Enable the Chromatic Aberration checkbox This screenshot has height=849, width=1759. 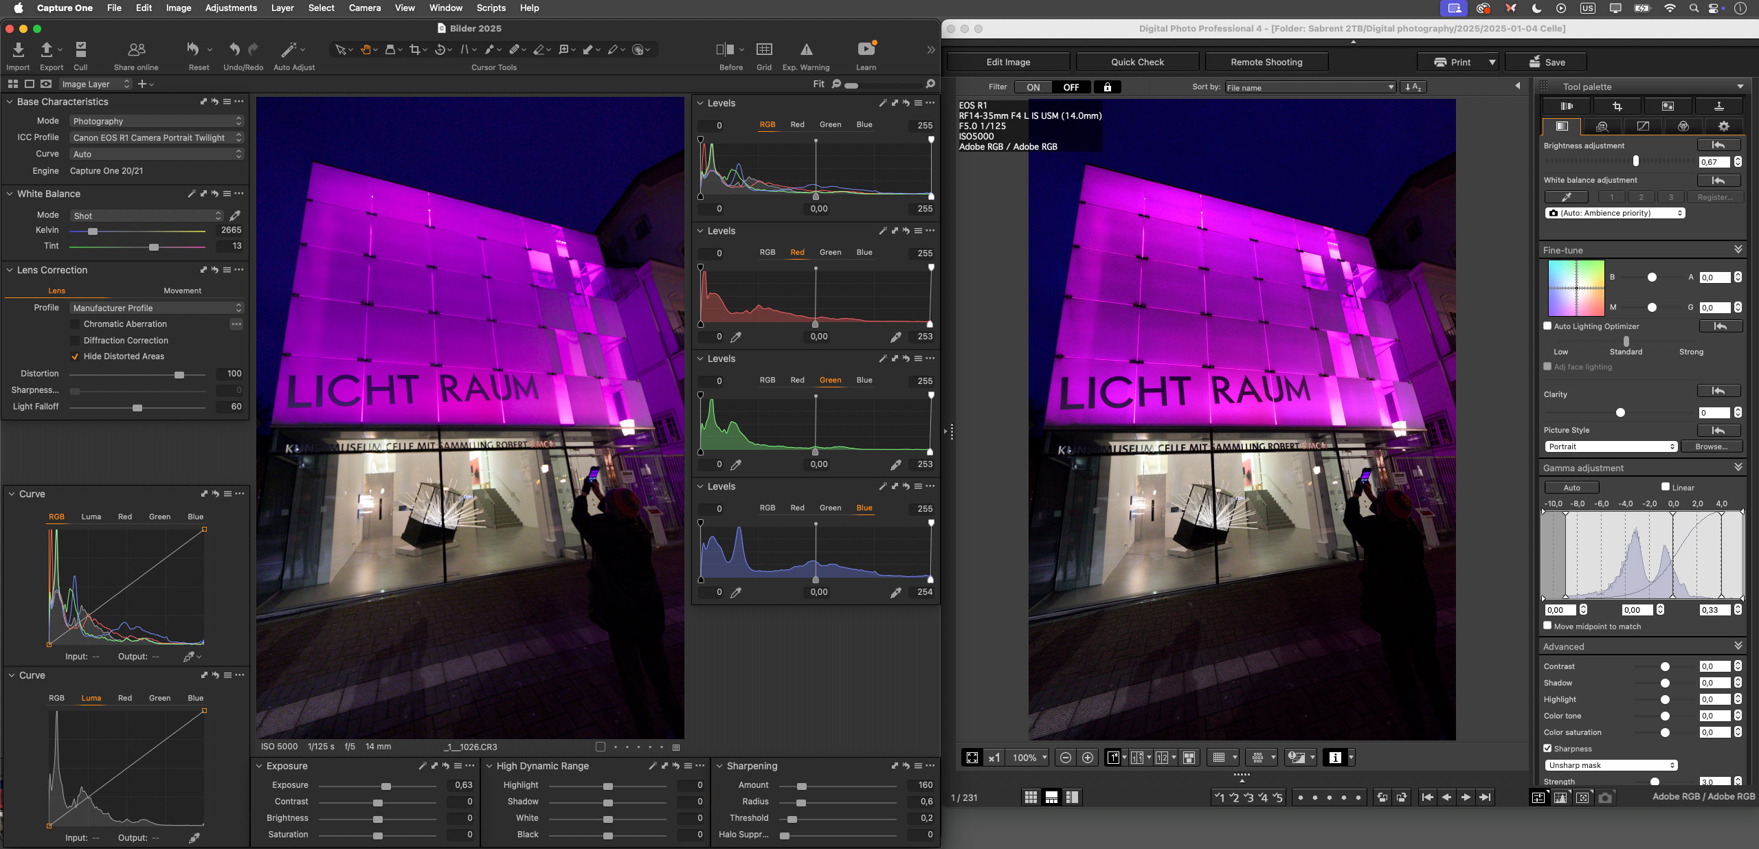75,324
